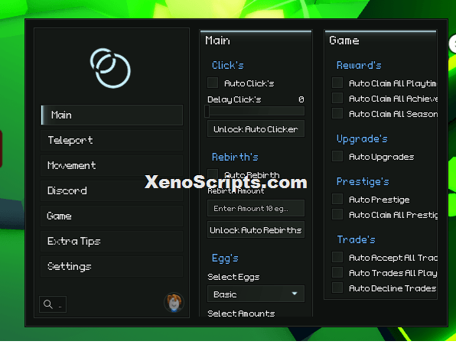The width and height of the screenshot is (456, 364).
Task: Click the Egg's section heading
Action: click(x=225, y=258)
